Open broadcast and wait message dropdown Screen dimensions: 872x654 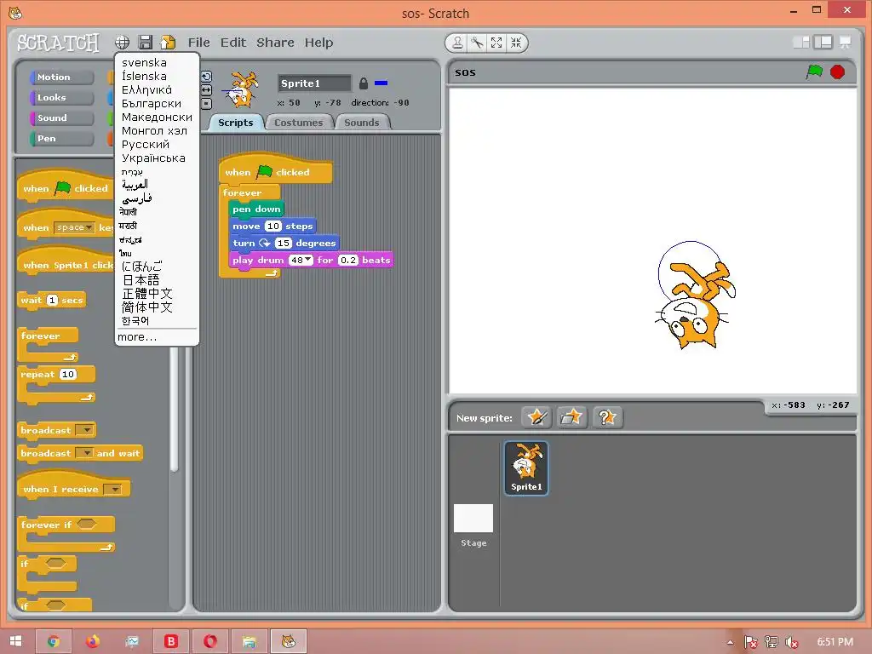point(84,453)
